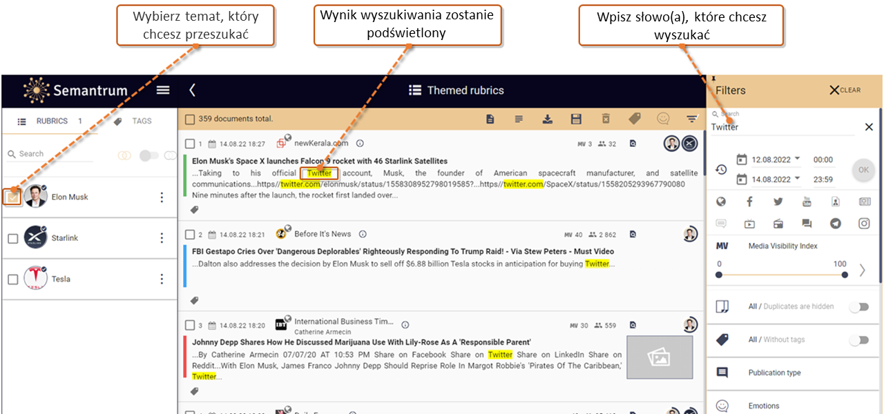Show info for newKerala.com source

pyautogui.click(x=360, y=143)
